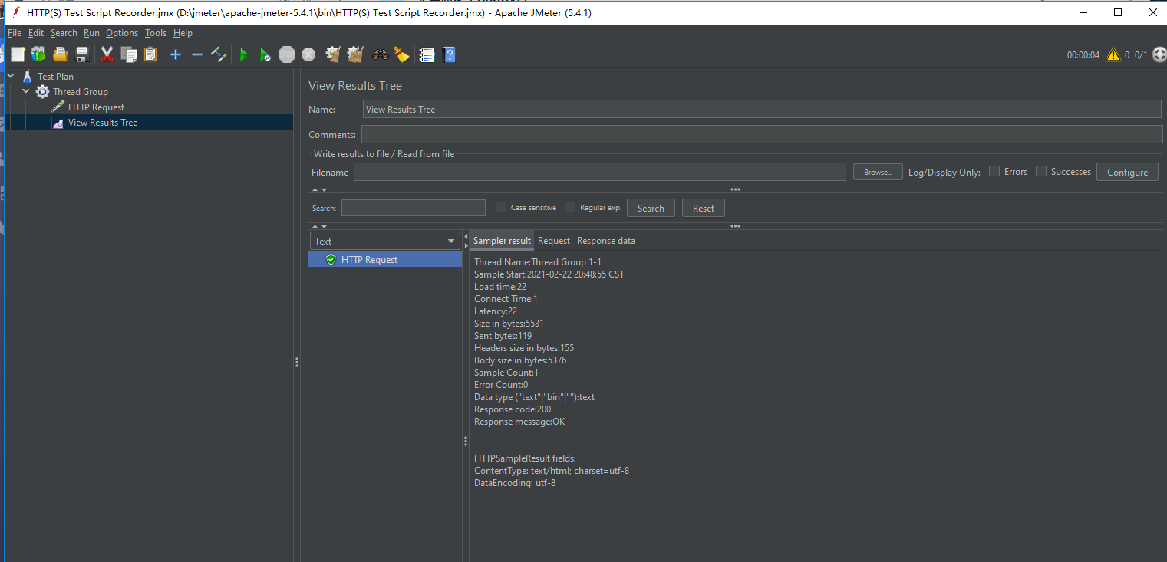Toggle the Case sensitive checkbox
The height and width of the screenshot is (562, 1167).
pyautogui.click(x=501, y=207)
